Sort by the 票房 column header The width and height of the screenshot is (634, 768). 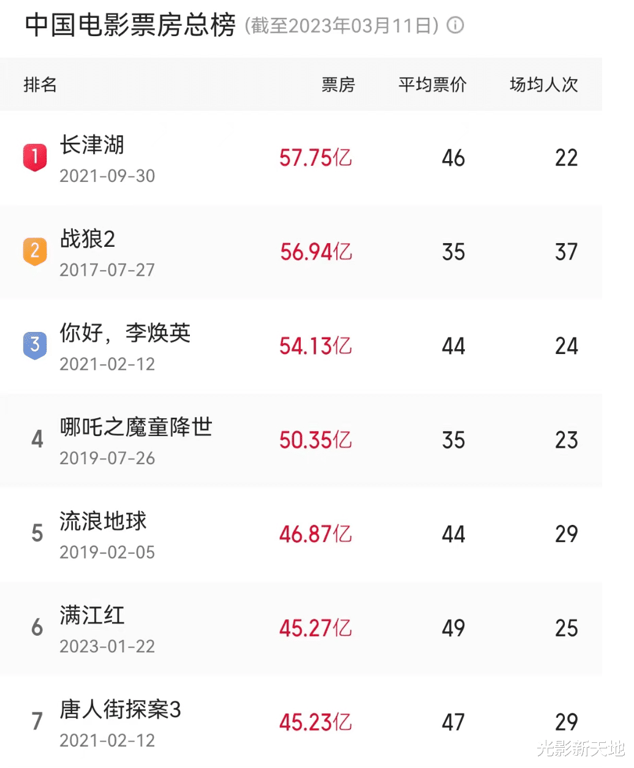click(x=338, y=85)
